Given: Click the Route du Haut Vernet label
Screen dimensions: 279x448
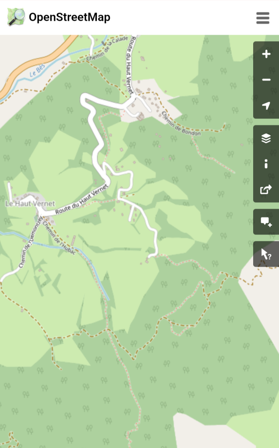Looking at the screenshot, I should [81, 199].
